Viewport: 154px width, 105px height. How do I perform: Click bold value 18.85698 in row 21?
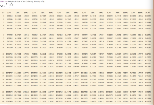point(9,92)
